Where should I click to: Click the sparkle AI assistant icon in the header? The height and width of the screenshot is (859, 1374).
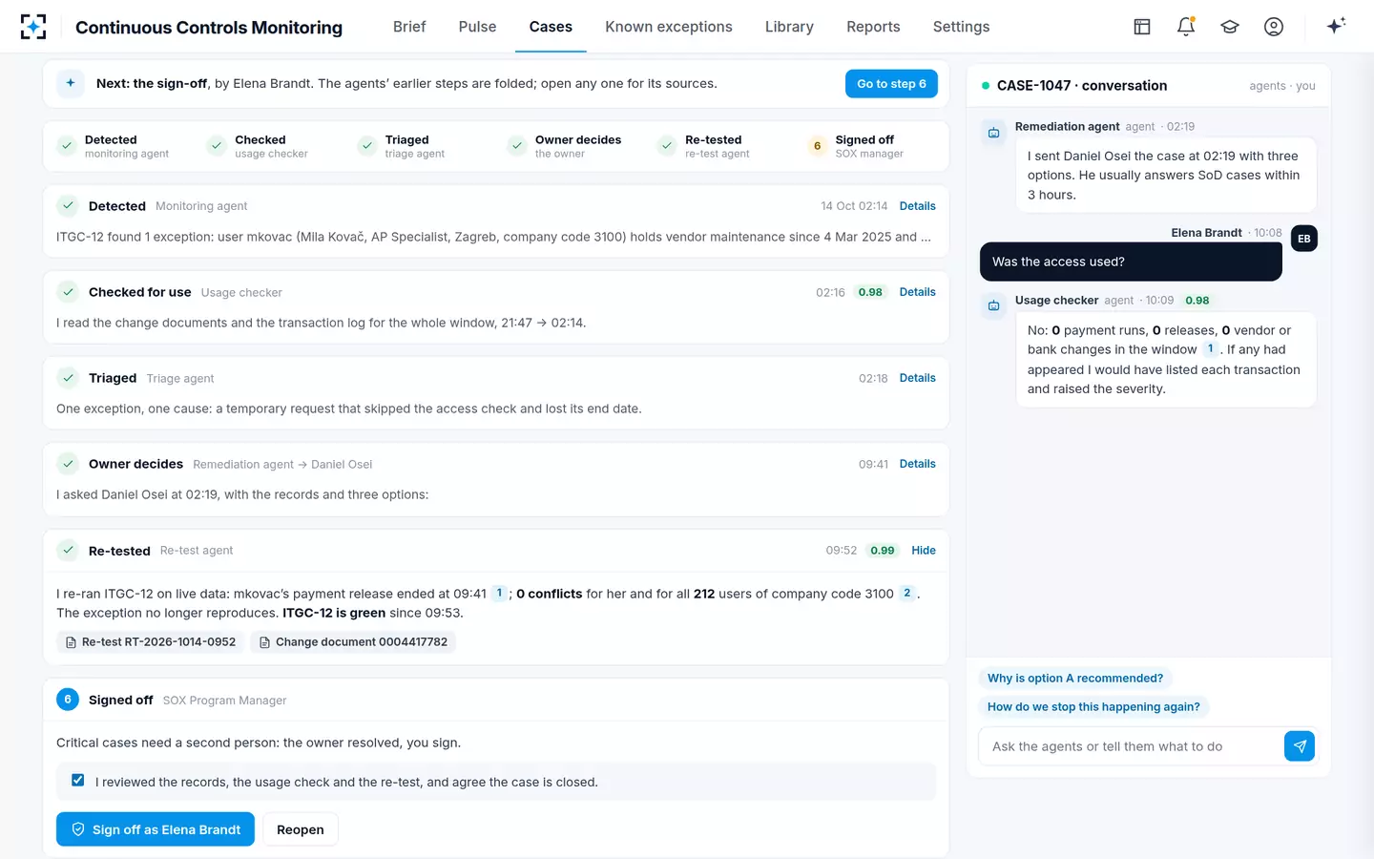1336,26
